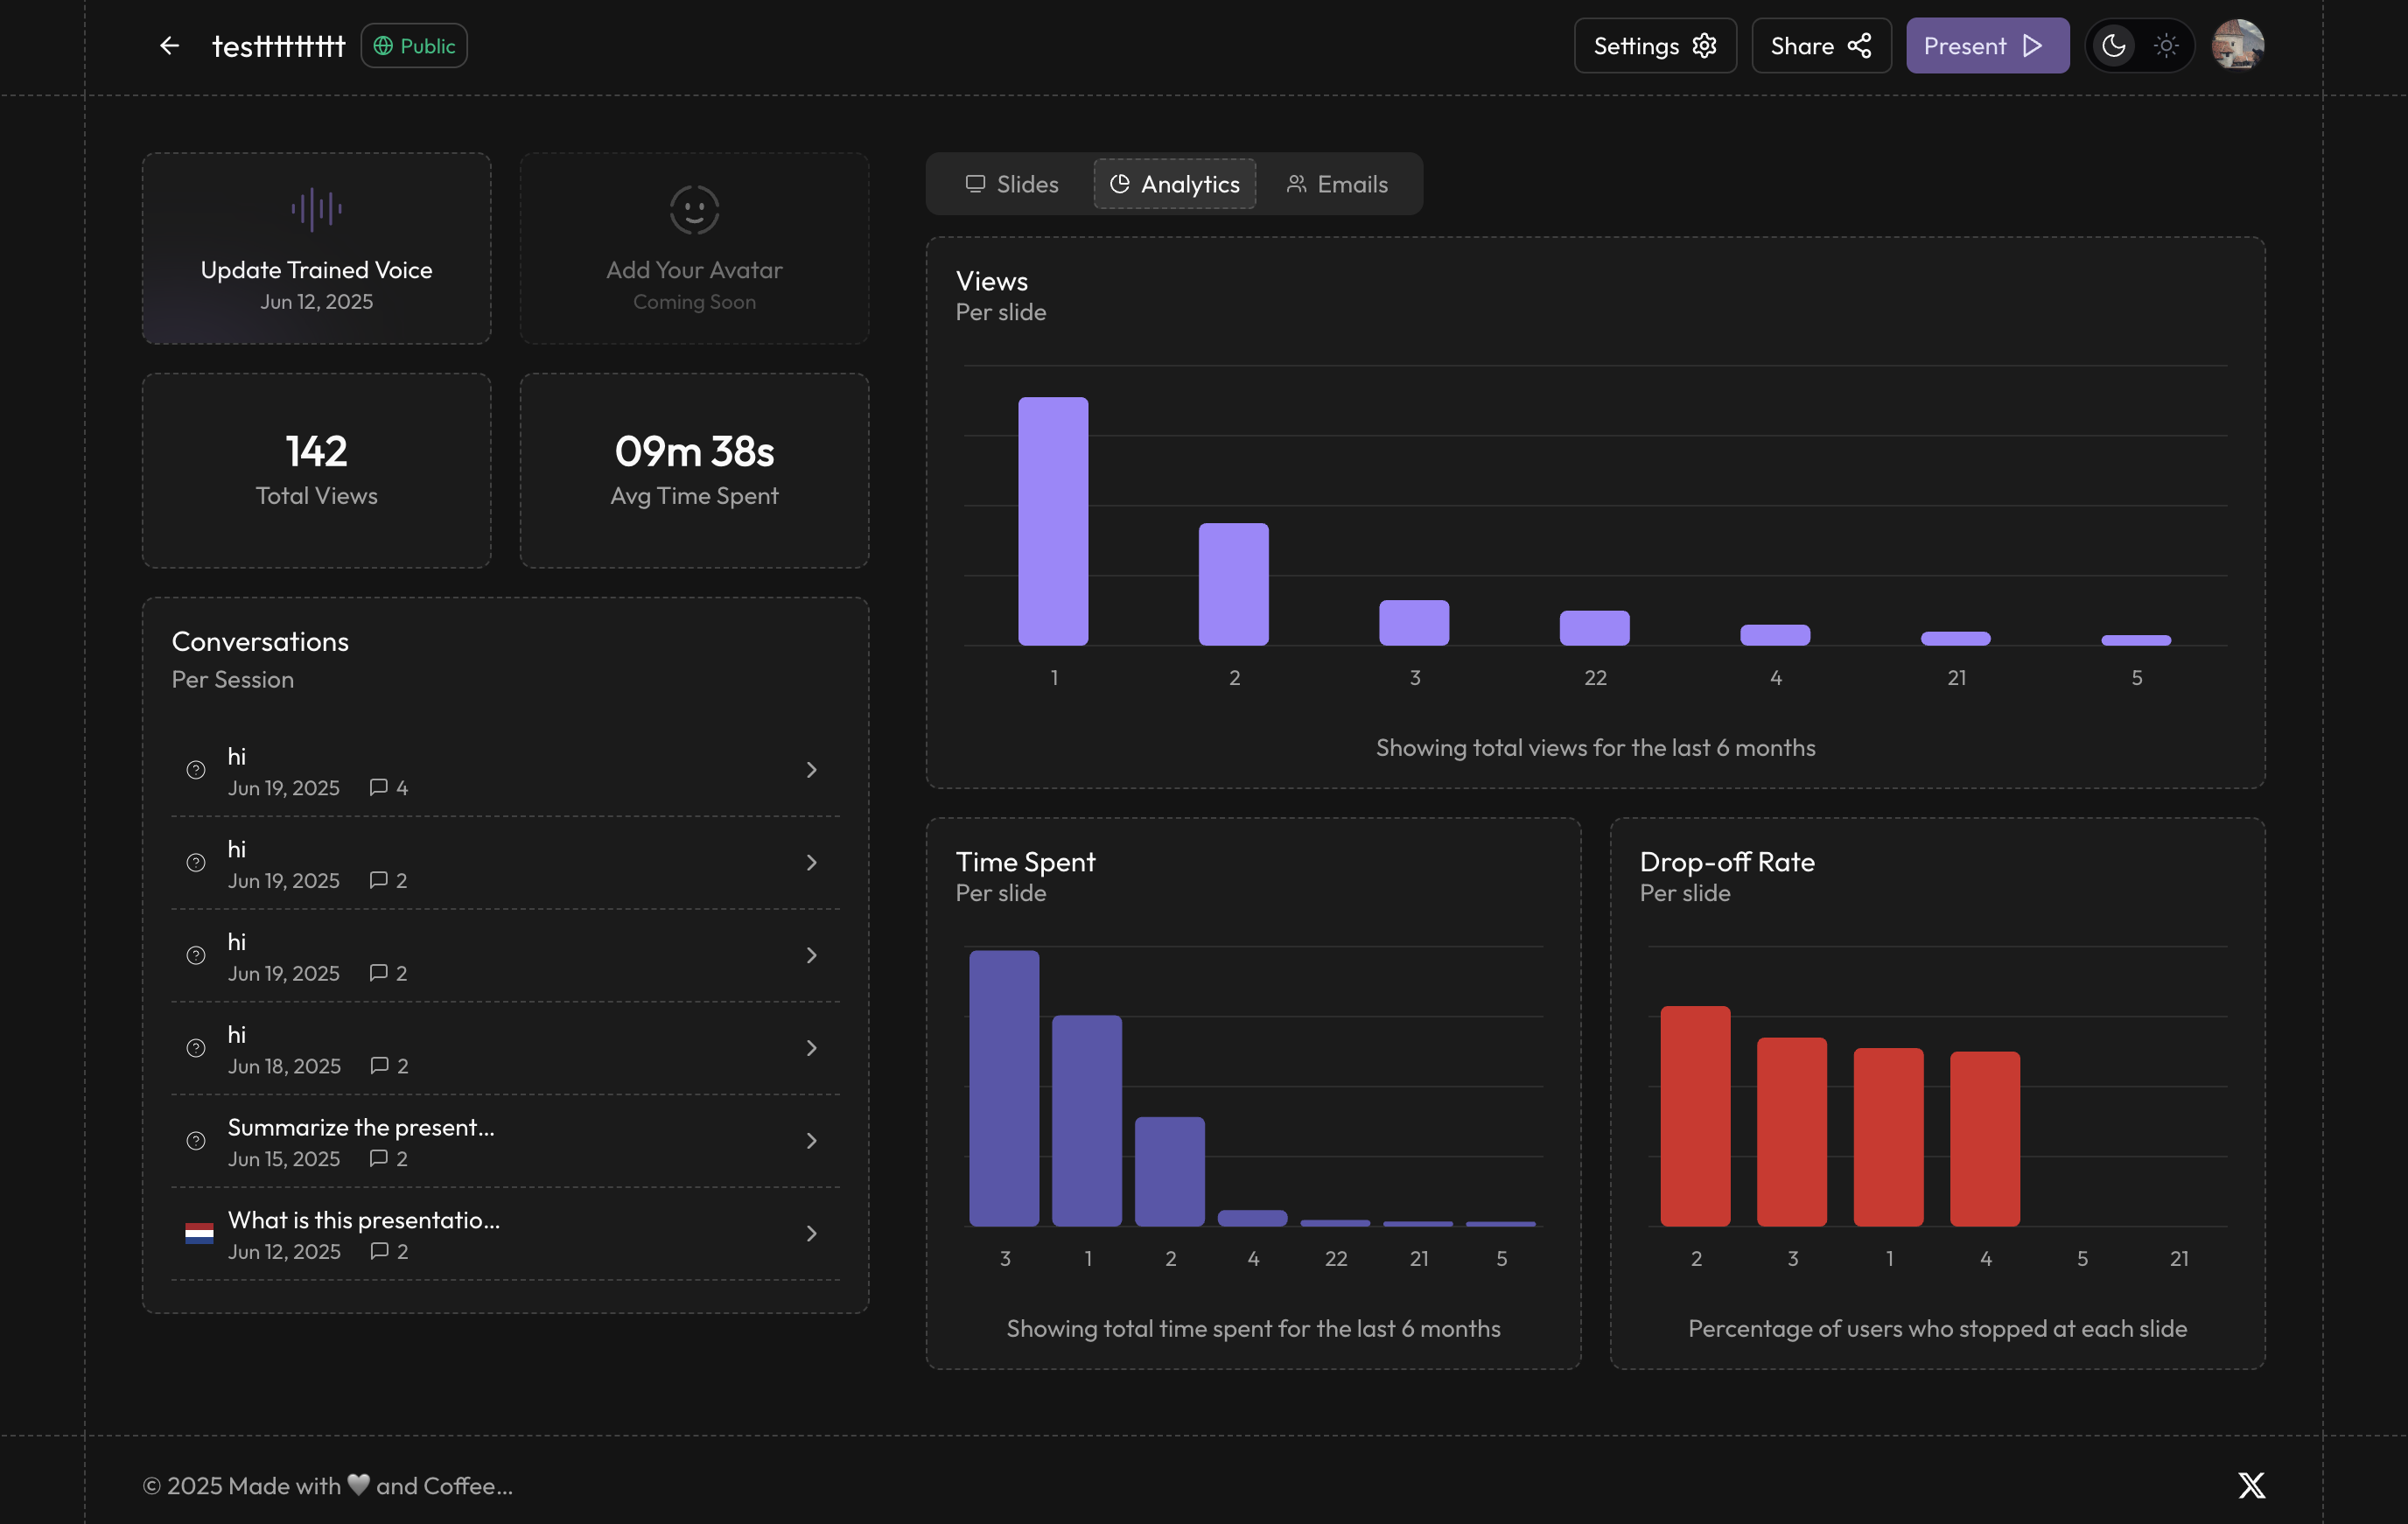
Task: Open the X (Twitter) footer icon
Action: pos(2251,1485)
